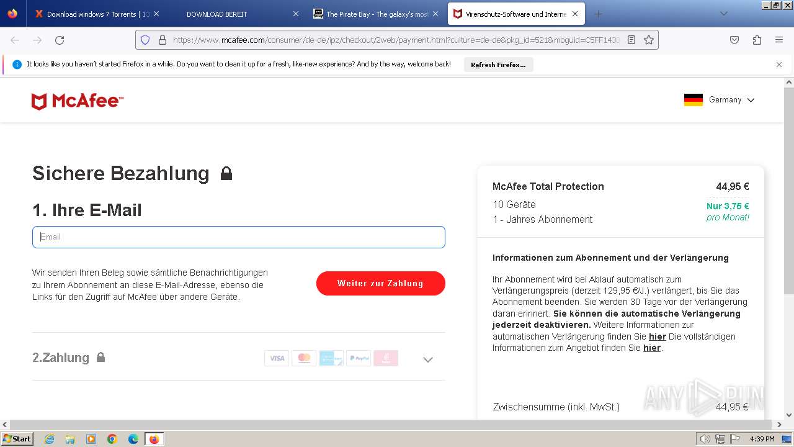Screen dimensions: 794x447
Task: Click Firefox taskbar button
Action: coord(154,439)
